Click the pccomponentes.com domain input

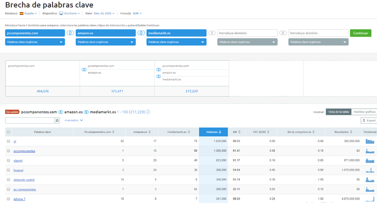coord(35,33)
